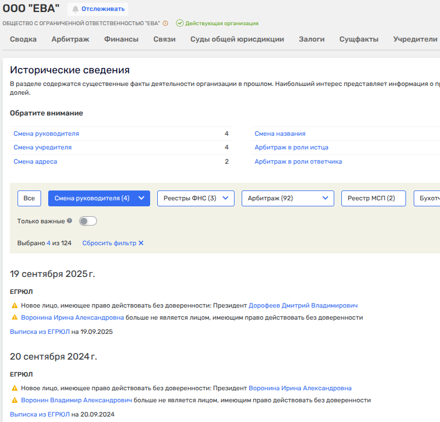440x422 pixels.
Task: Click the X icon on Сбросить фильтр
Action: [x=141, y=243]
